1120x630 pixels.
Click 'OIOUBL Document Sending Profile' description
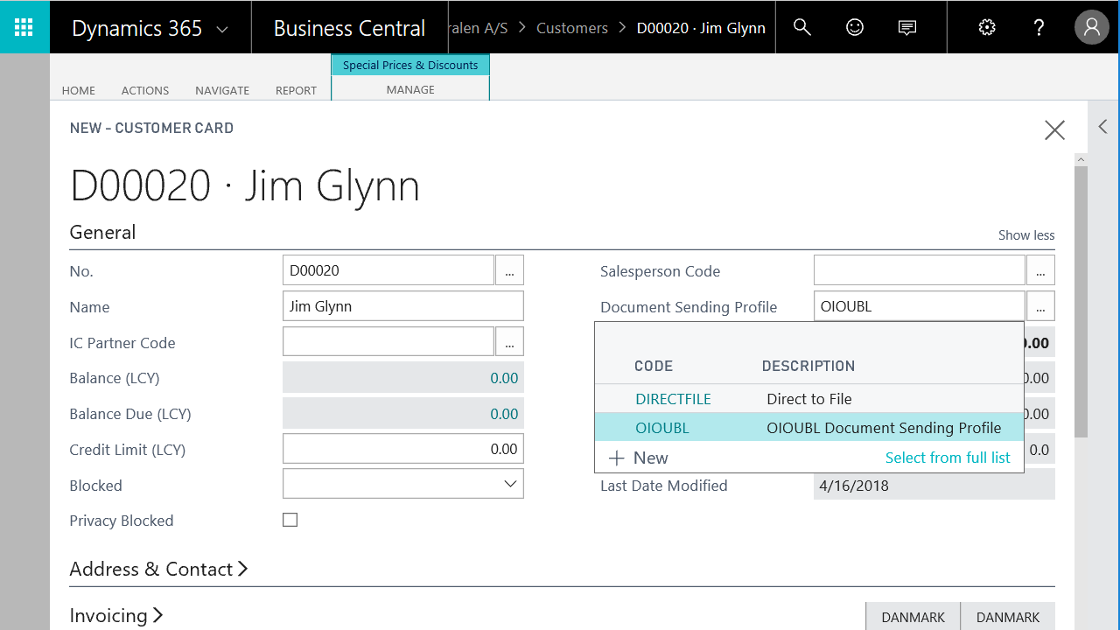click(884, 428)
